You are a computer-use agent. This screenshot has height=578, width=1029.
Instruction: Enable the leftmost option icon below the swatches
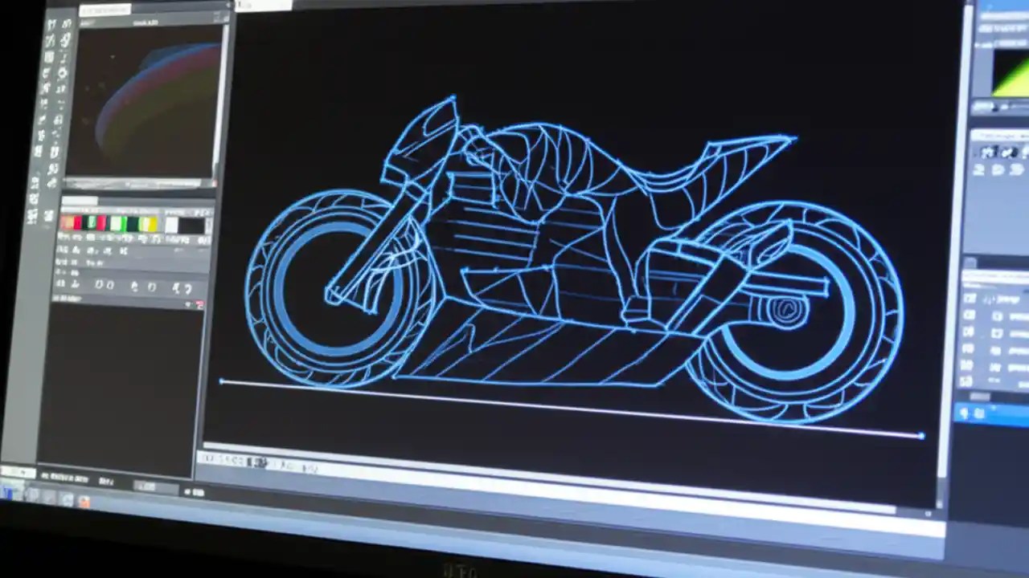[63, 249]
